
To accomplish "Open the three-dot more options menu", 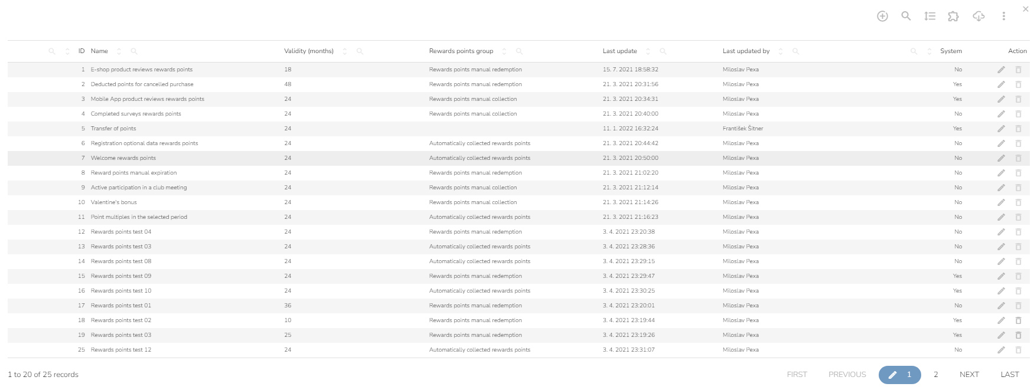I will 1003,17.
